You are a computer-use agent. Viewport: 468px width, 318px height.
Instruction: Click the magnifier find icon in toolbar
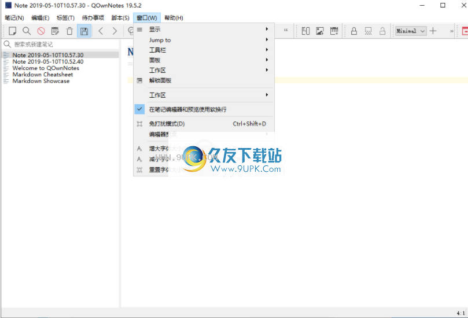click(27, 31)
